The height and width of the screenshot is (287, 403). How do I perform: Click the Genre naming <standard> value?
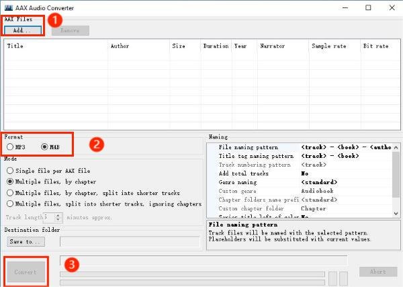pyautogui.click(x=319, y=182)
